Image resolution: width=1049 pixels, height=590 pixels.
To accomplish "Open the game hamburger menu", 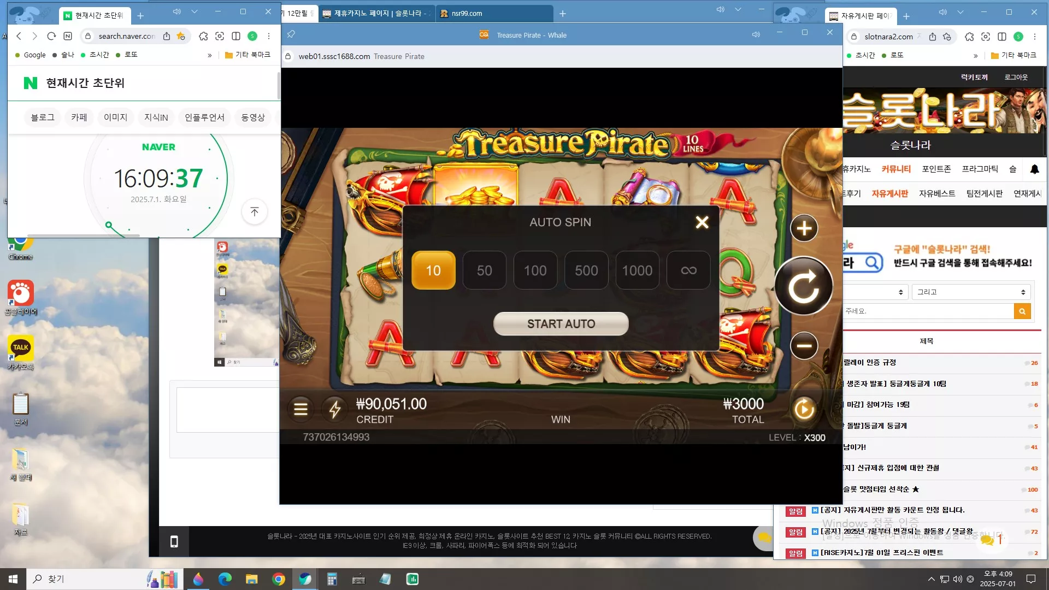I will pyautogui.click(x=301, y=409).
